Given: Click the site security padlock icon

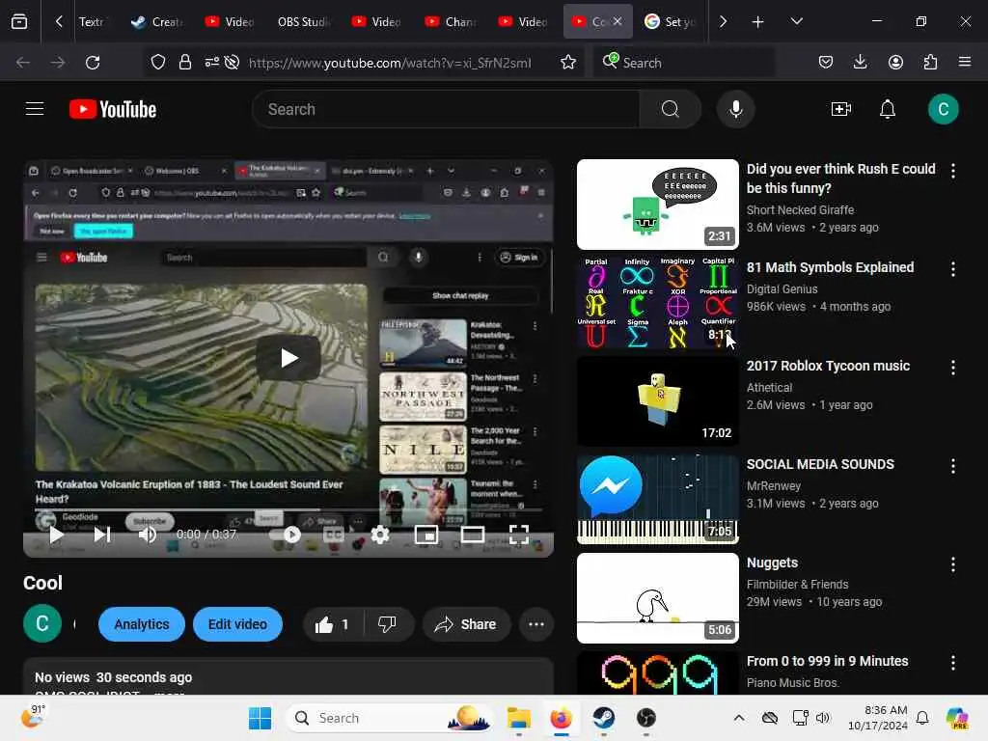Looking at the screenshot, I should coord(184,63).
